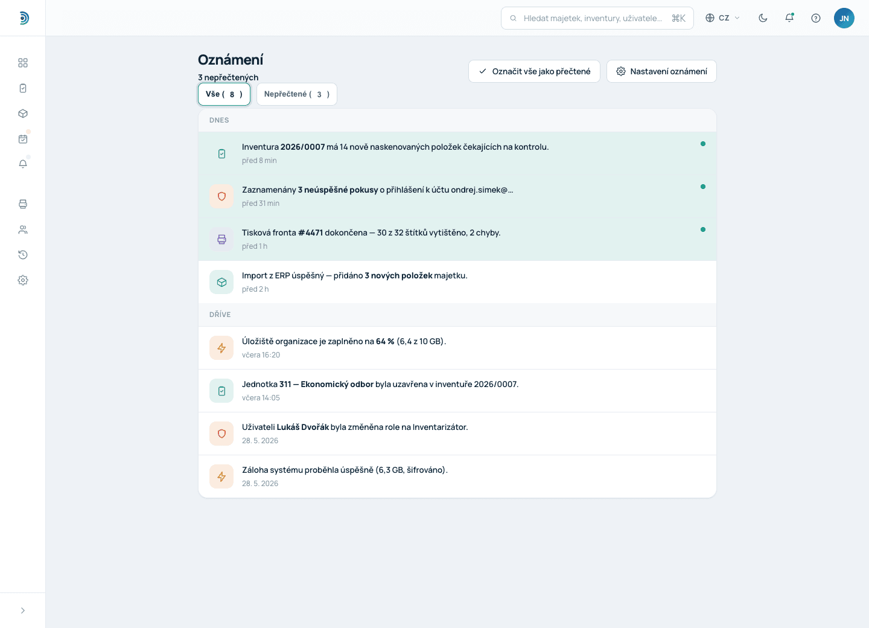Click the clipboard icon of Inventura 2026/0007 notification
The width and height of the screenshot is (869, 628).
tap(221, 154)
